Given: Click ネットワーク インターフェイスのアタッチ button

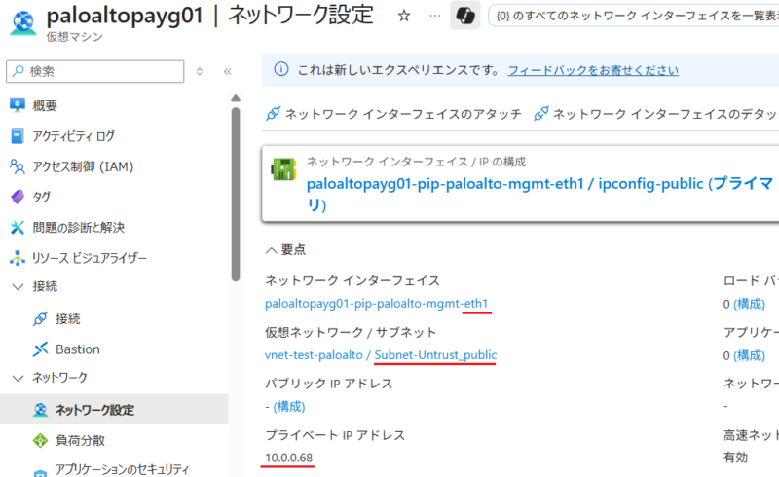Looking at the screenshot, I should pyautogui.click(x=393, y=114).
